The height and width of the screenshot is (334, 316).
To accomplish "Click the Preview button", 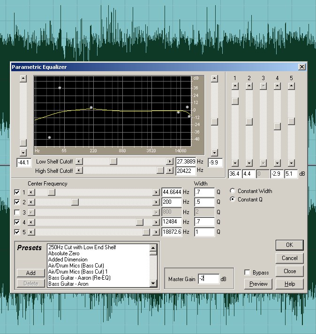I will (x=258, y=284).
